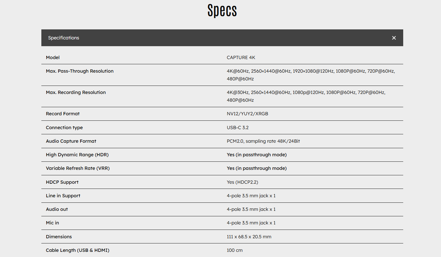Click the CAPTURE 4K model value

click(241, 57)
